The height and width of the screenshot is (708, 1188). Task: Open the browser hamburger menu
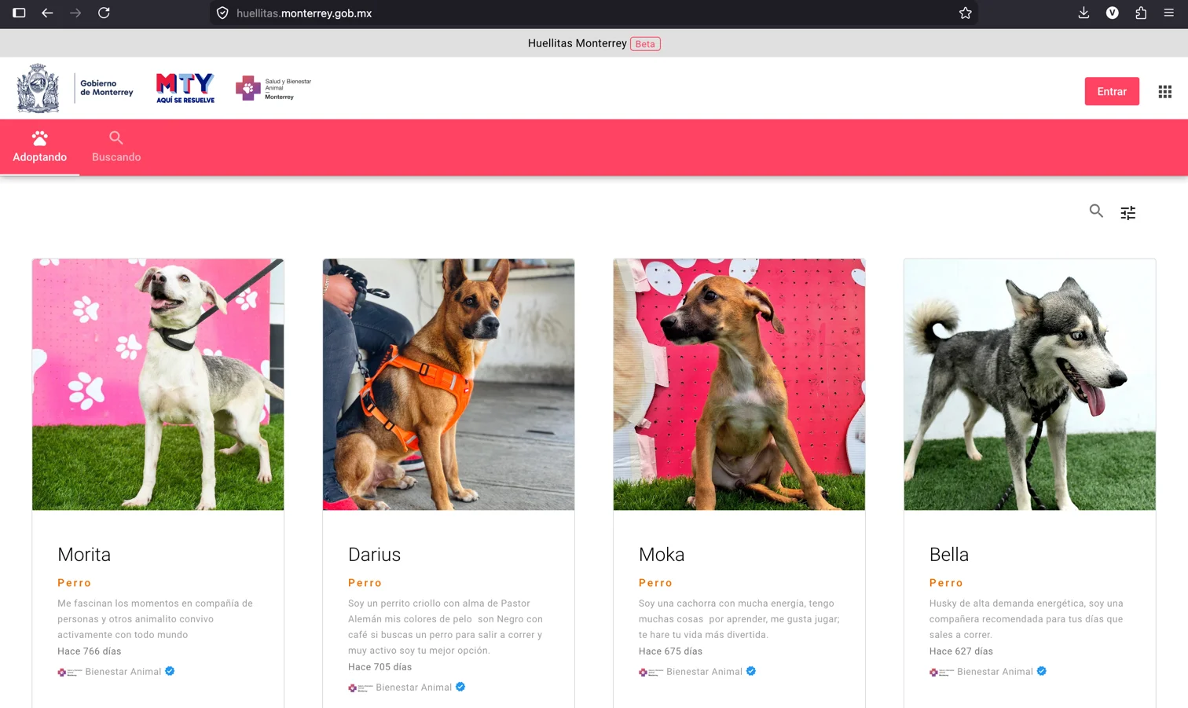(x=1169, y=13)
